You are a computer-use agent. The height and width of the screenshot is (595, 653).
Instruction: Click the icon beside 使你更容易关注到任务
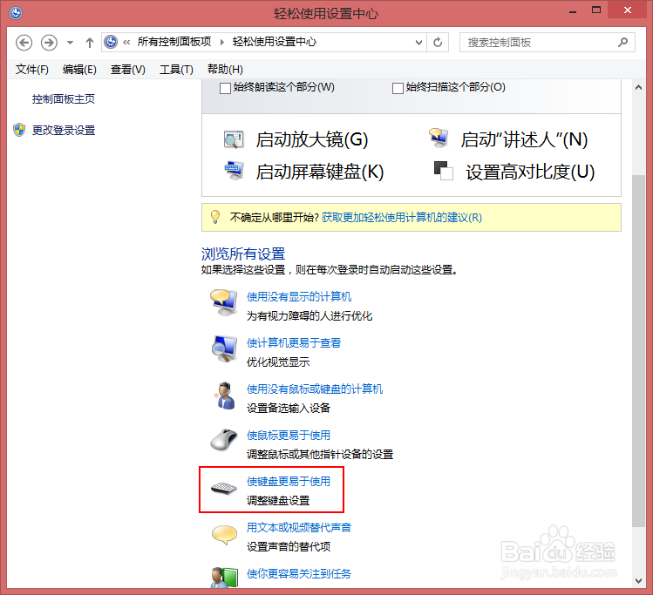click(x=224, y=578)
